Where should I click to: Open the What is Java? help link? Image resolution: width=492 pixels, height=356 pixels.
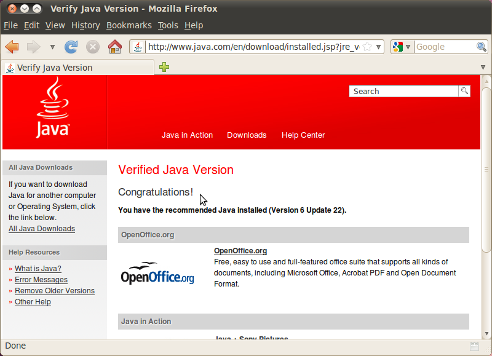[x=38, y=269]
